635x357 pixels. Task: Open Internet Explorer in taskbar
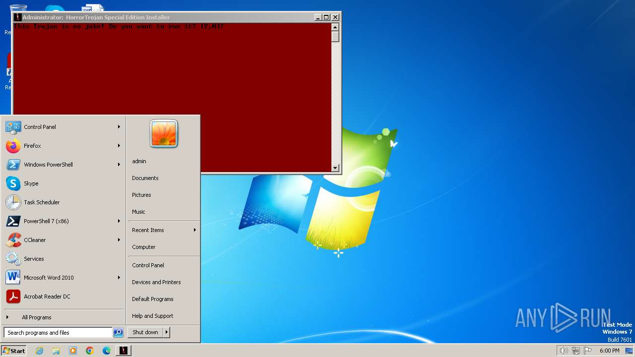click(x=39, y=351)
